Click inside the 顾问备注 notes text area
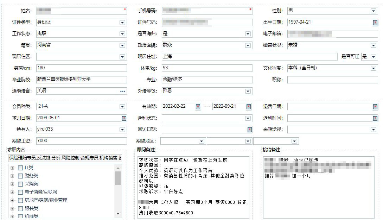 point(193,187)
